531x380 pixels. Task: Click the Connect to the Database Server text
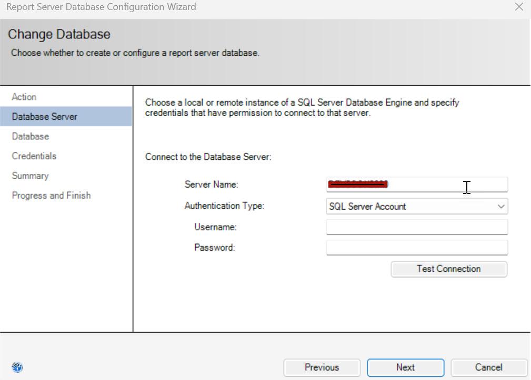pos(208,157)
